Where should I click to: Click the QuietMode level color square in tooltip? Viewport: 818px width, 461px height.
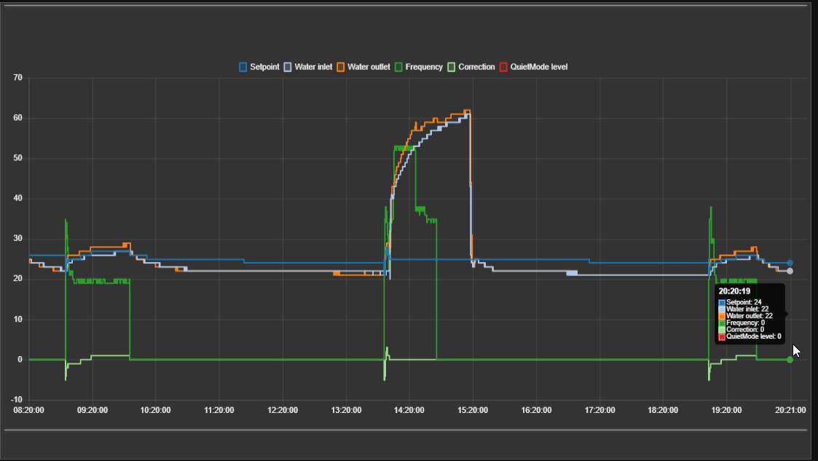[x=722, y=336]
